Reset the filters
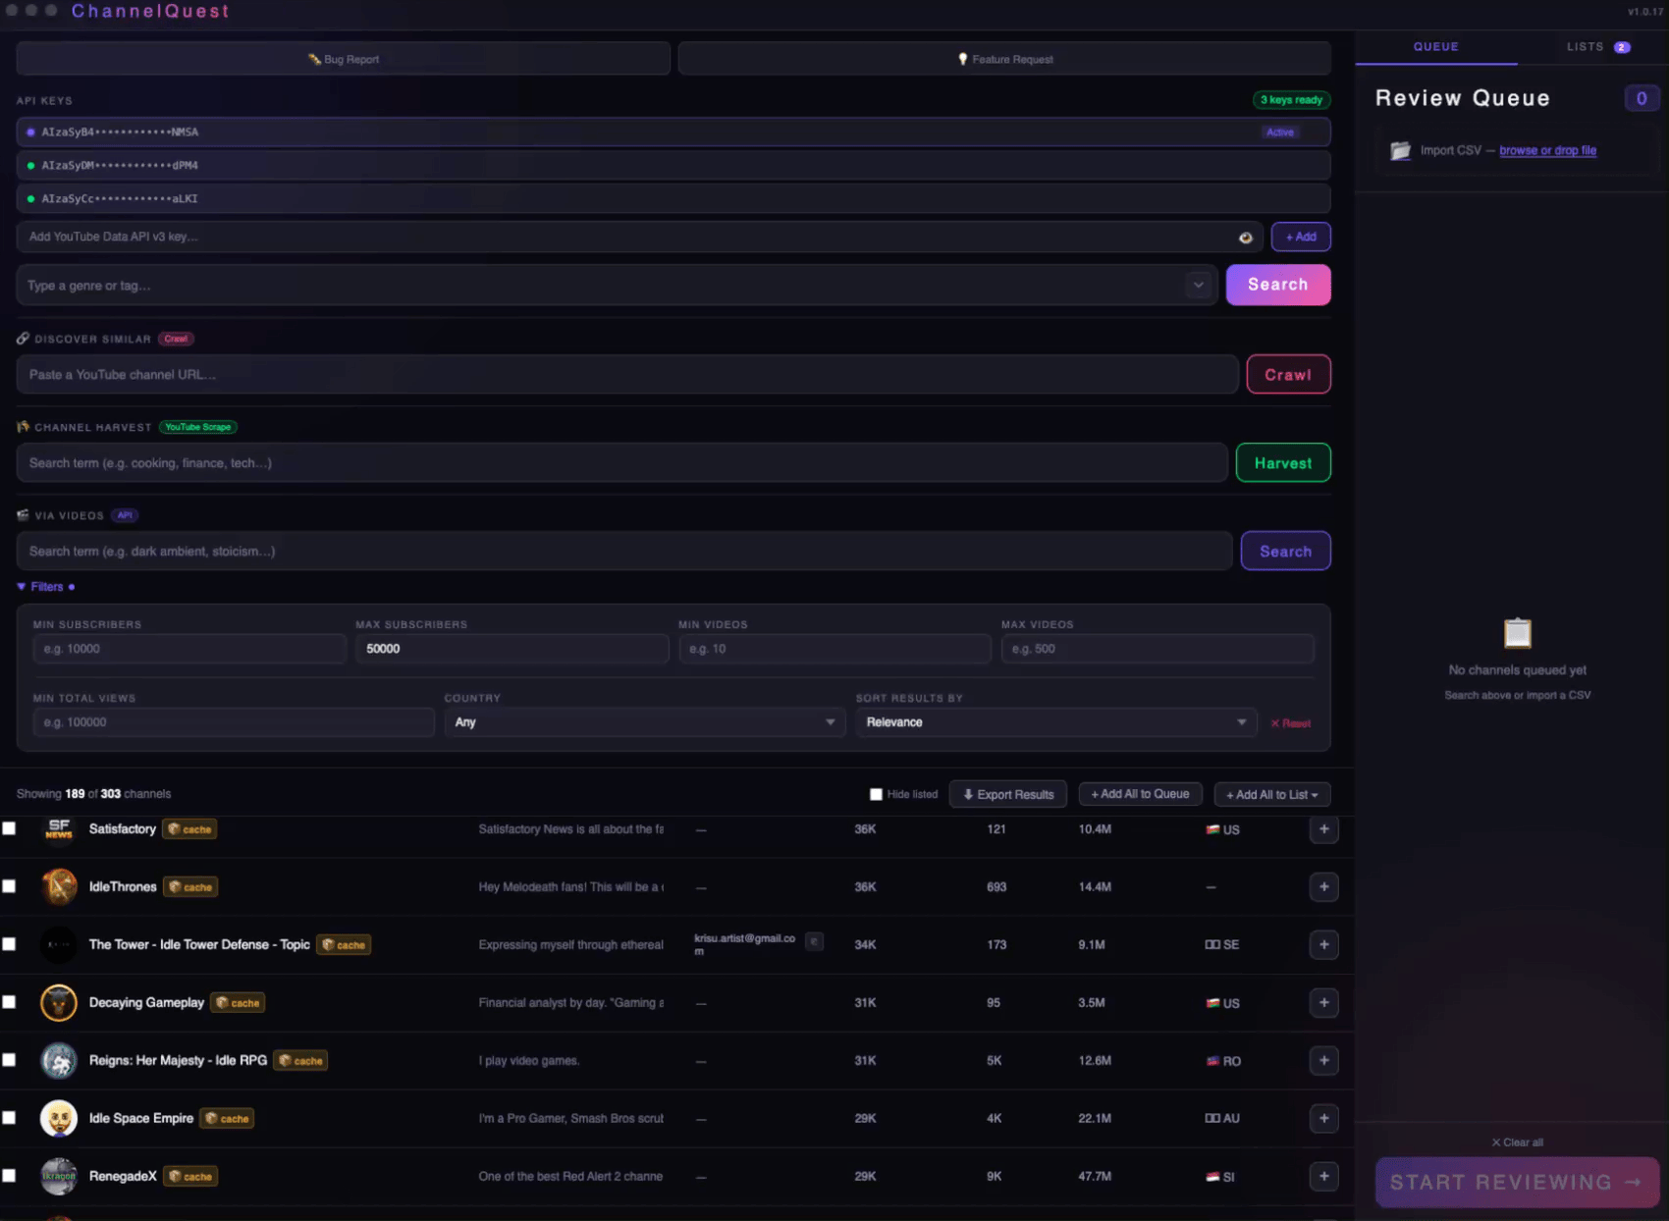 pos(1291,723)
